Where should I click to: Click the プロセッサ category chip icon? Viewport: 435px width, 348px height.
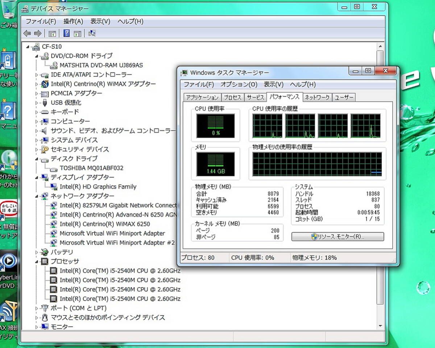[x=45, y=261]
